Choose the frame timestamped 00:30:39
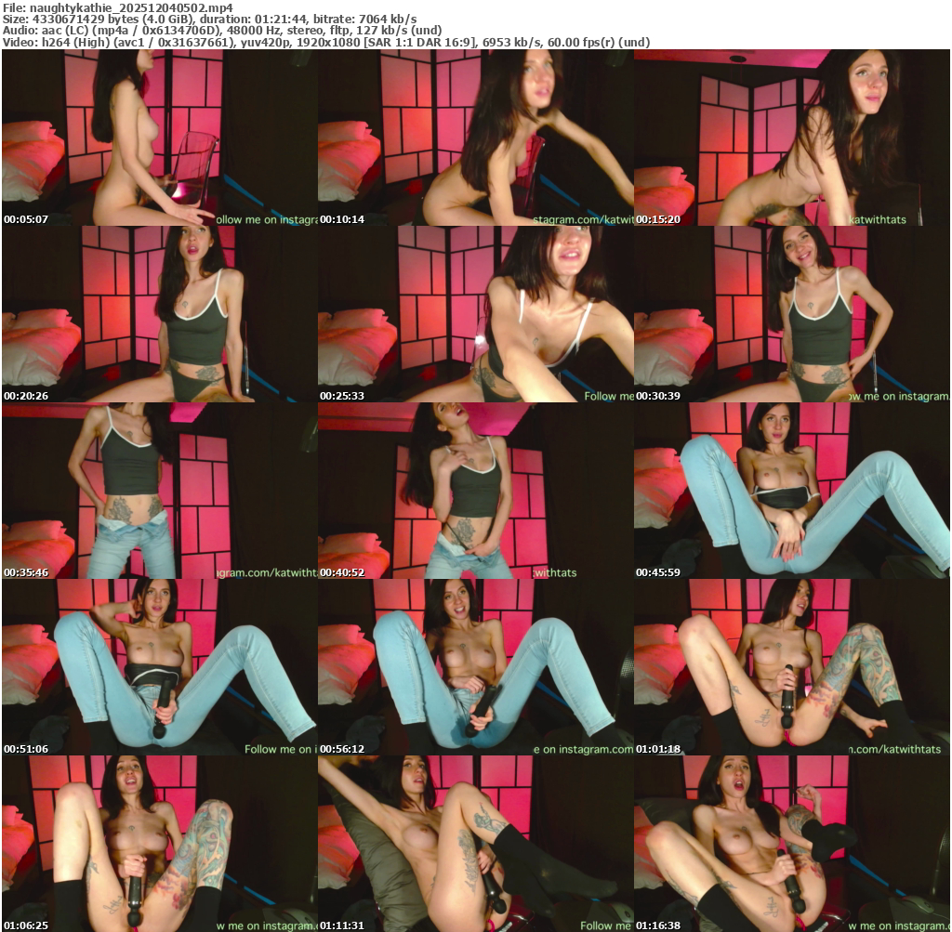This screenshot has width=952, height=932. (791, 314)
